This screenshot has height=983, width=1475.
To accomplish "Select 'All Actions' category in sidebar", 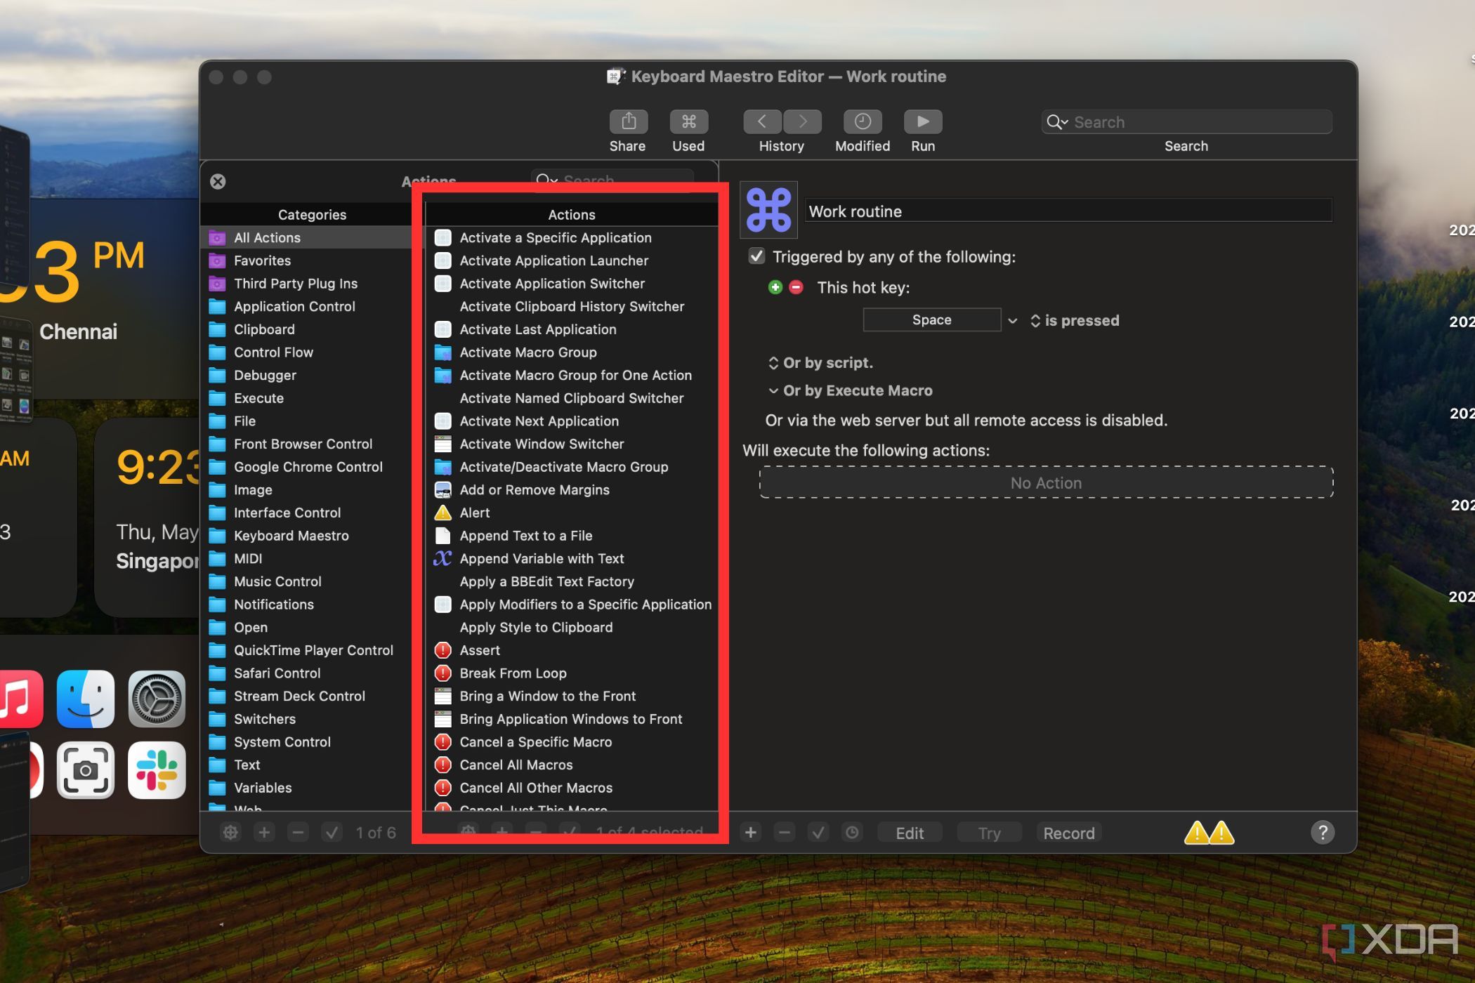I will pos(267,237).
